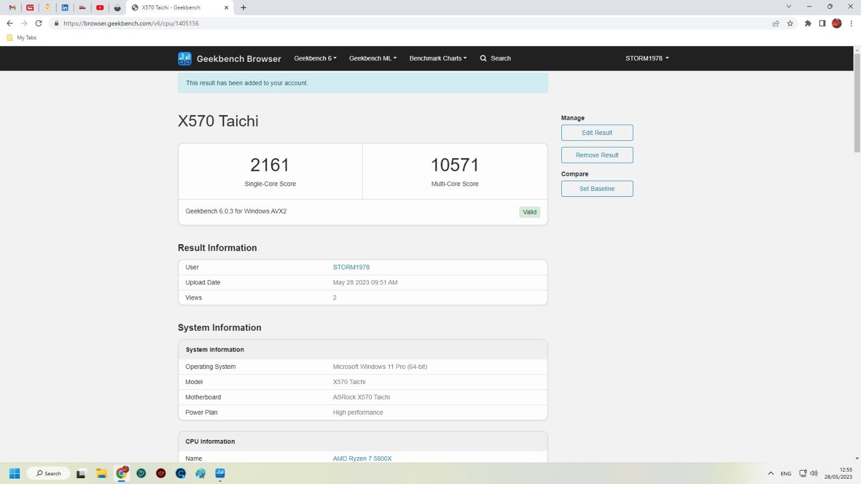Share this page using the share icon
861x484 pixels.
point(775,23)
